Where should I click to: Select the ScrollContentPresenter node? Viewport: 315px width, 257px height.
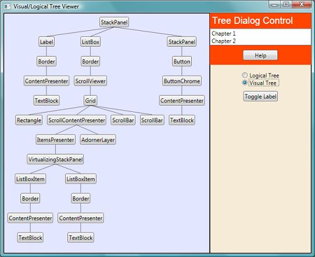pyautogui.click(x=77, y=120)
